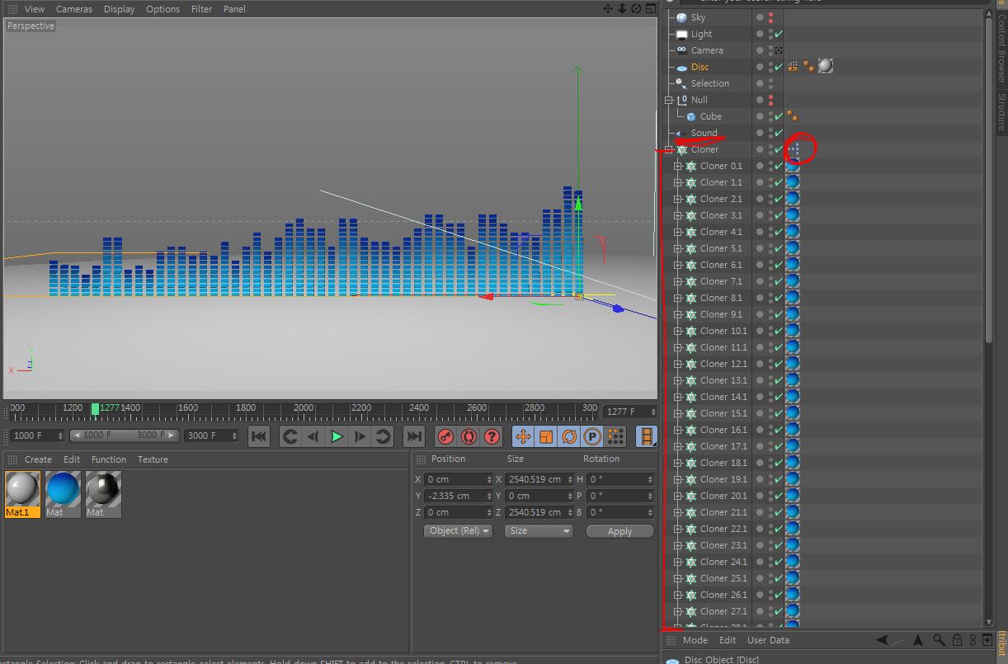Open the viewport Filter menu
This screenshot has width=1008, height=664.
pos(201,9)
